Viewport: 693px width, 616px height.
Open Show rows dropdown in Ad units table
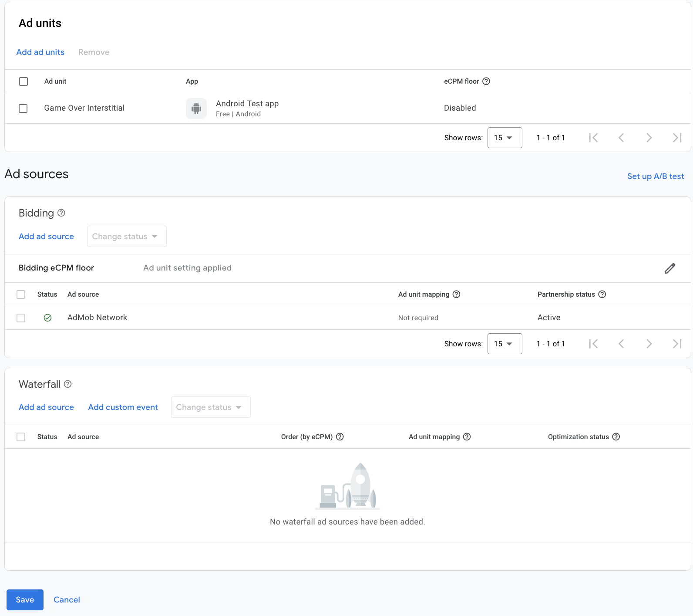505,138
